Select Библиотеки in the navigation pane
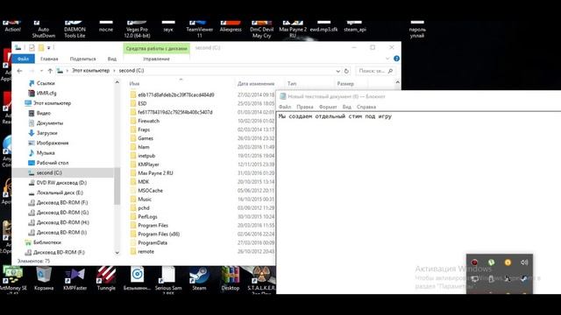 tap(46, 242)
